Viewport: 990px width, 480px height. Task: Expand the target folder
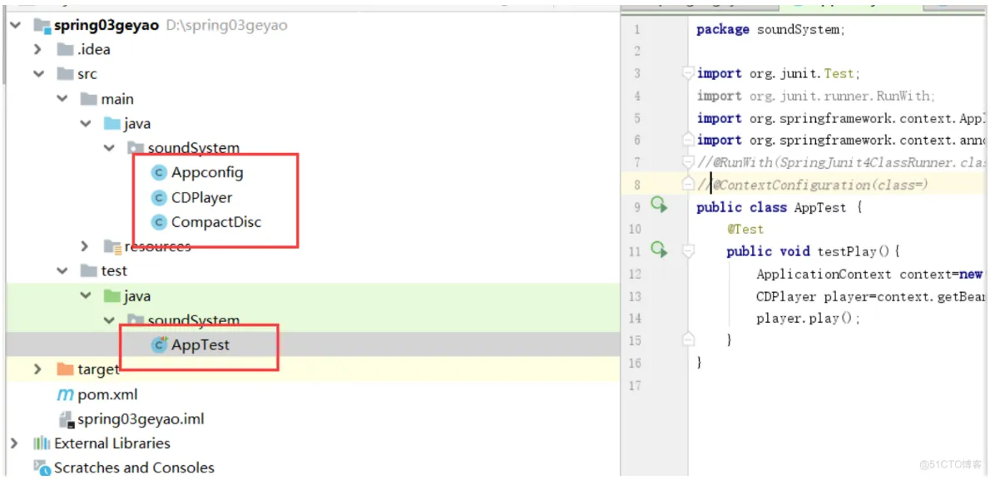(38, 369)
